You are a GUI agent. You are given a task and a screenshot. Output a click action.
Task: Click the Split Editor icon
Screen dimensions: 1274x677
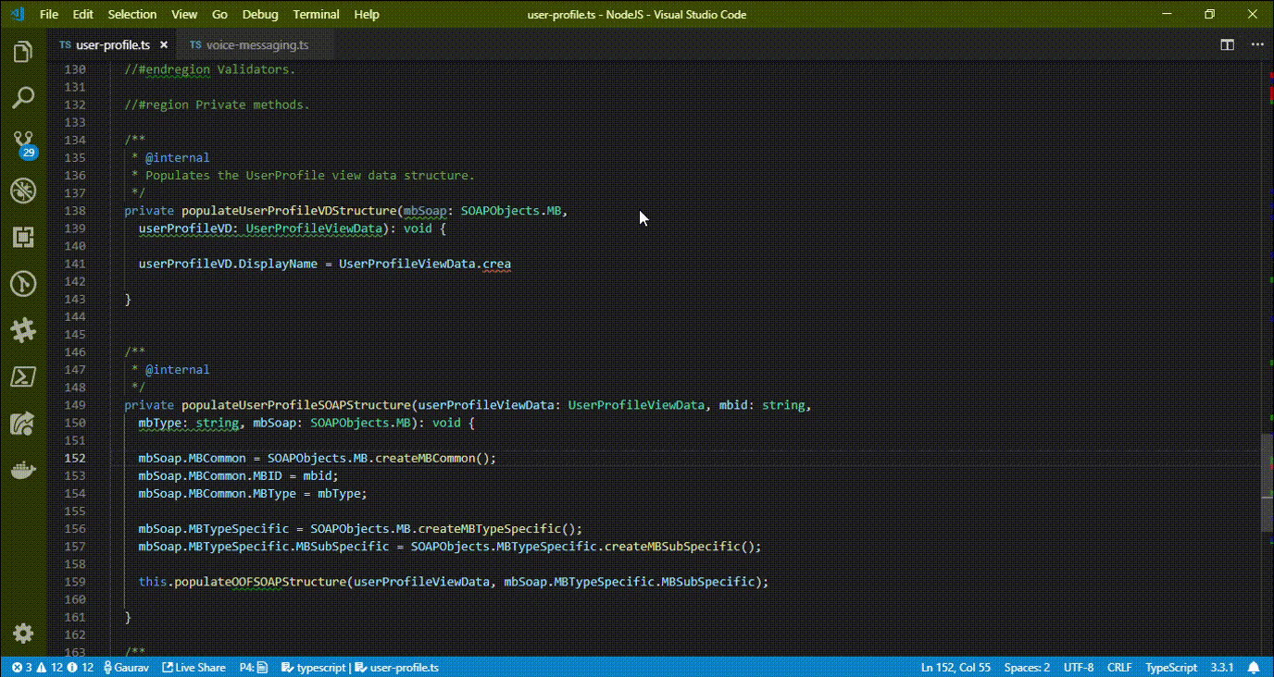pyautogui.click(x=1227, y=44)
